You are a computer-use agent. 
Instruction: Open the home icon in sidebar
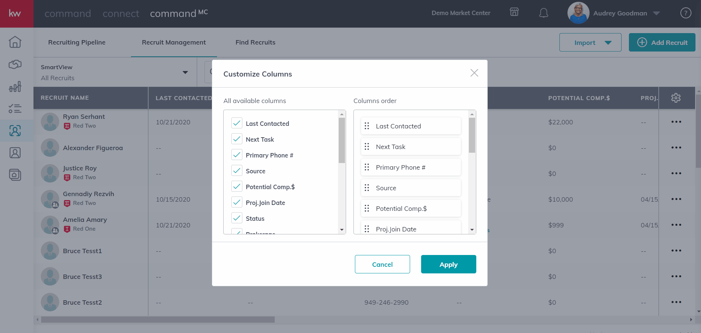(15, 42)
